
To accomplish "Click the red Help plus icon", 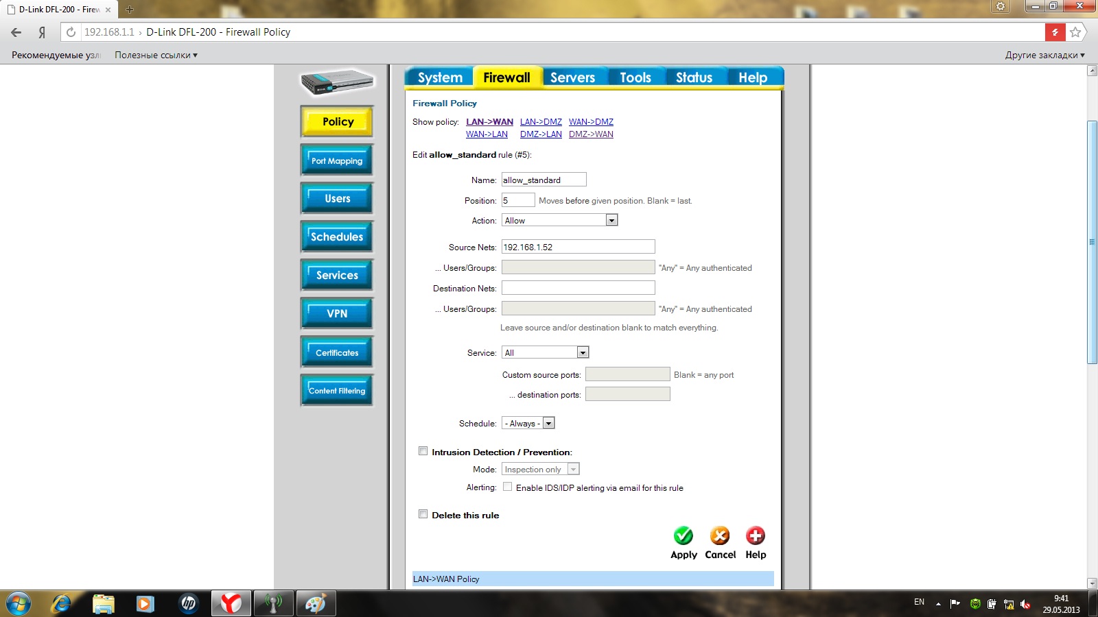I will (x=756, y=535).
